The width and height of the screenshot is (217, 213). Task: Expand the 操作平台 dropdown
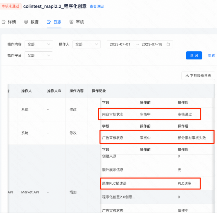pyautogui.click(x=39, y=55)
